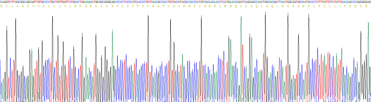
Task: Click the E ending the amino acid row
Action: [366, 6]
